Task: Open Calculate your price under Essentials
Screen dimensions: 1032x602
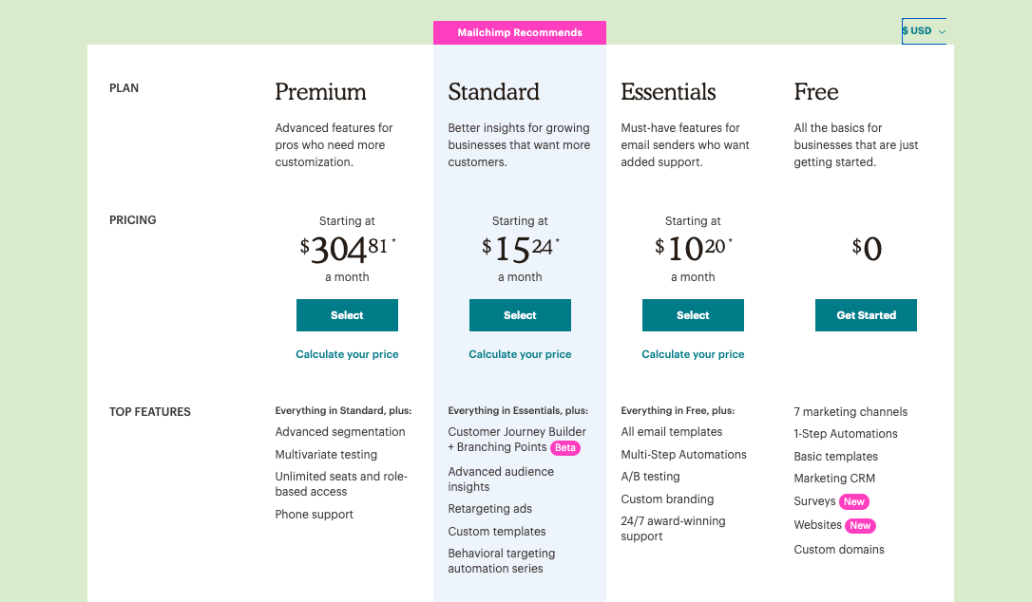Action: click(693, 354)
